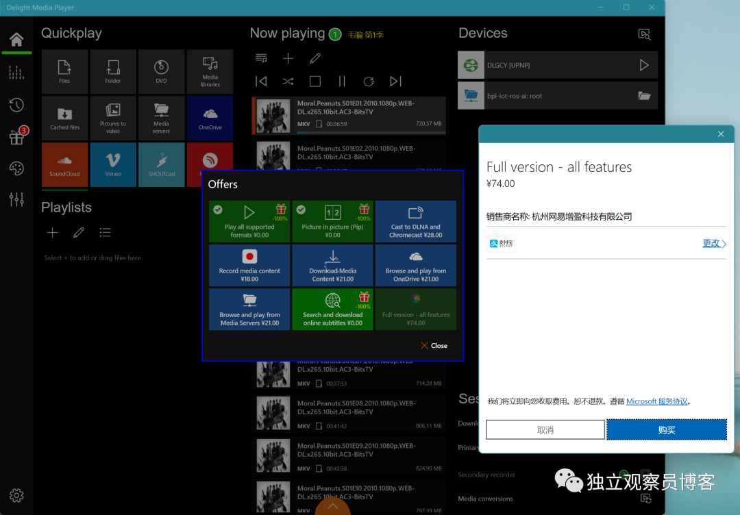Open the SoundCloud tile

point(64,164)
